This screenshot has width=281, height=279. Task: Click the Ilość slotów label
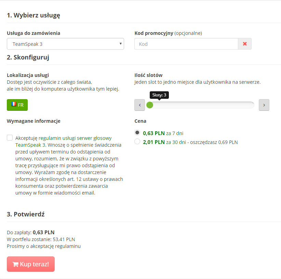pos(149,75)
